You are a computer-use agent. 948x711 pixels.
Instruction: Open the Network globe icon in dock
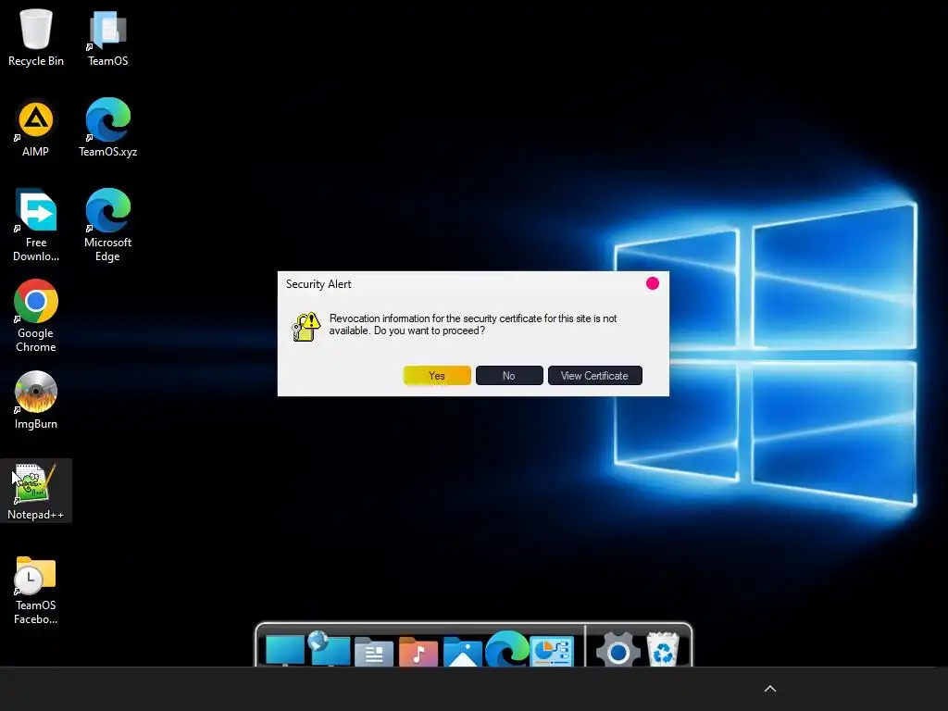(329, 648)
